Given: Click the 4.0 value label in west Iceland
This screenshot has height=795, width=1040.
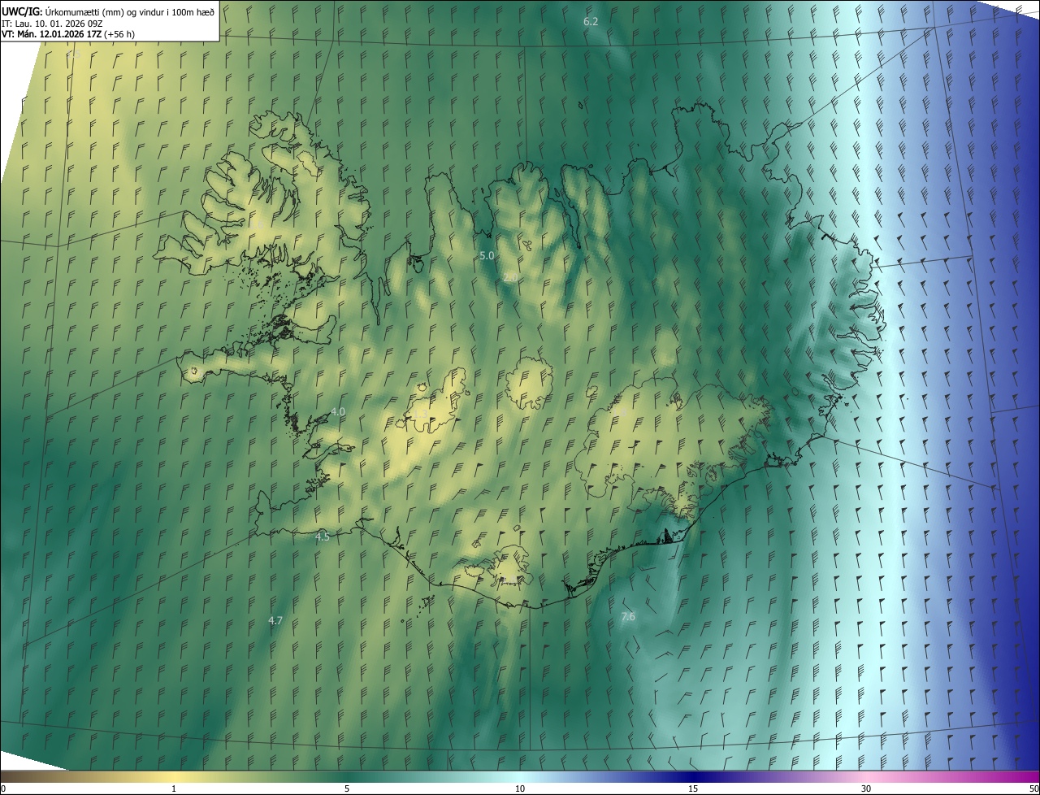Looking at the screenshot, I should tap(338, 412).
